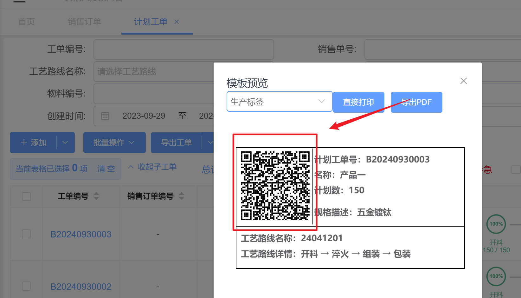Open work order B20240930002 link
The width and height of the screenshot is (521, 298).
pos(81,287)
